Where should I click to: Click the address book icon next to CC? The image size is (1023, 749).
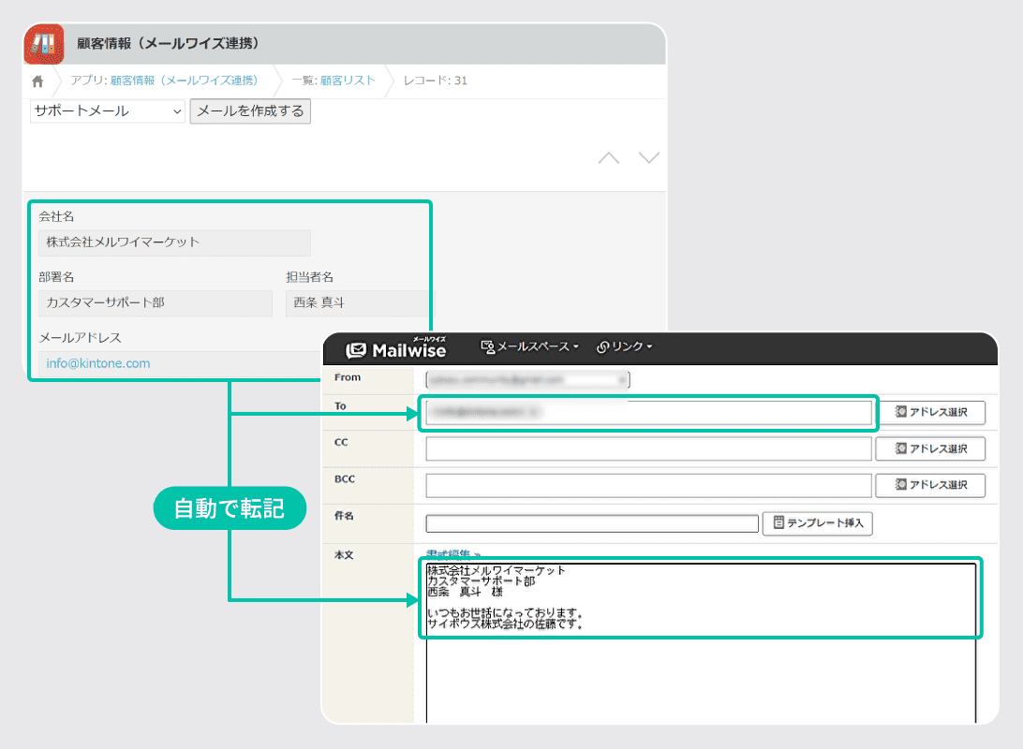click(x=901, y=448)
